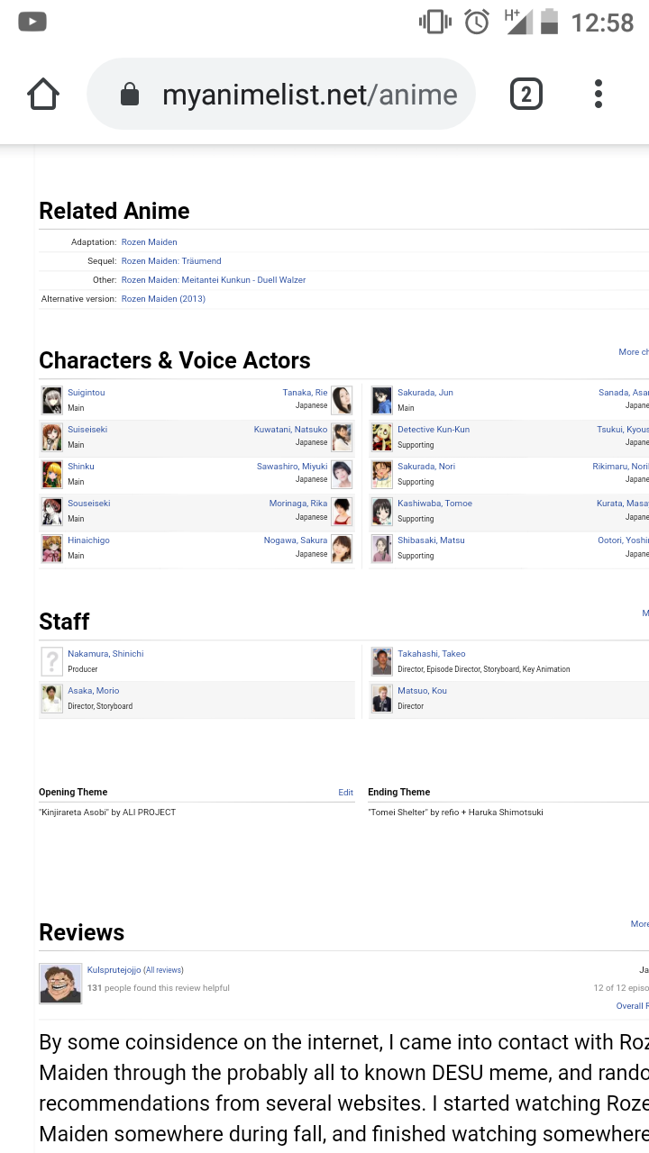The height and width of the screenshot is (1153, 649).
Task: Open the Souseiseki character link
Action: coord(89,504)
